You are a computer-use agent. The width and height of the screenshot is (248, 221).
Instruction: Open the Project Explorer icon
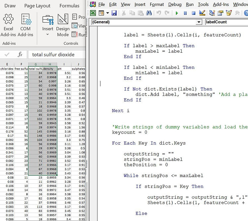pos(212,13)
